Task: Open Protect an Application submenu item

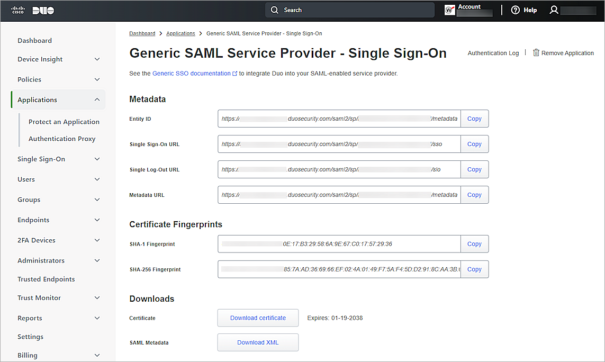Action: (64, 122)
